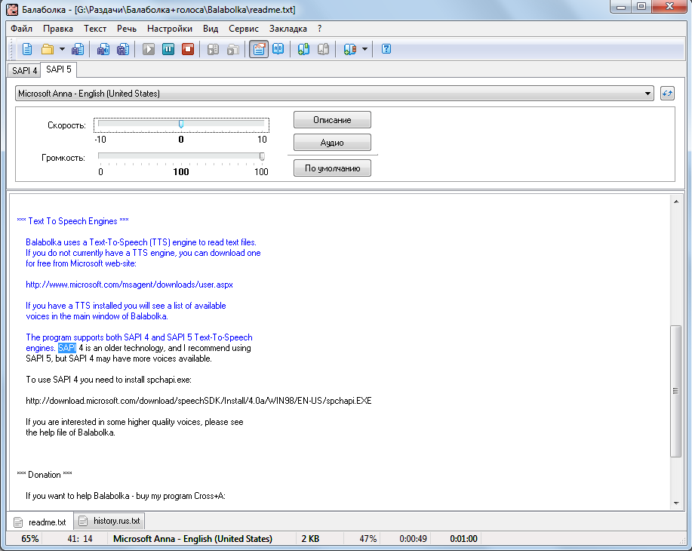
Task: Open the Настройки menu
Action: [x=169, y=28]
